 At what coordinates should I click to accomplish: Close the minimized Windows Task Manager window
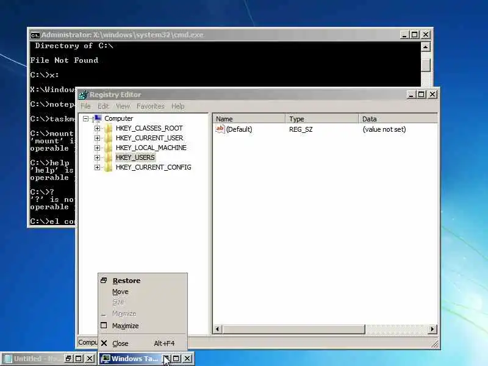[x=187, y=359]
